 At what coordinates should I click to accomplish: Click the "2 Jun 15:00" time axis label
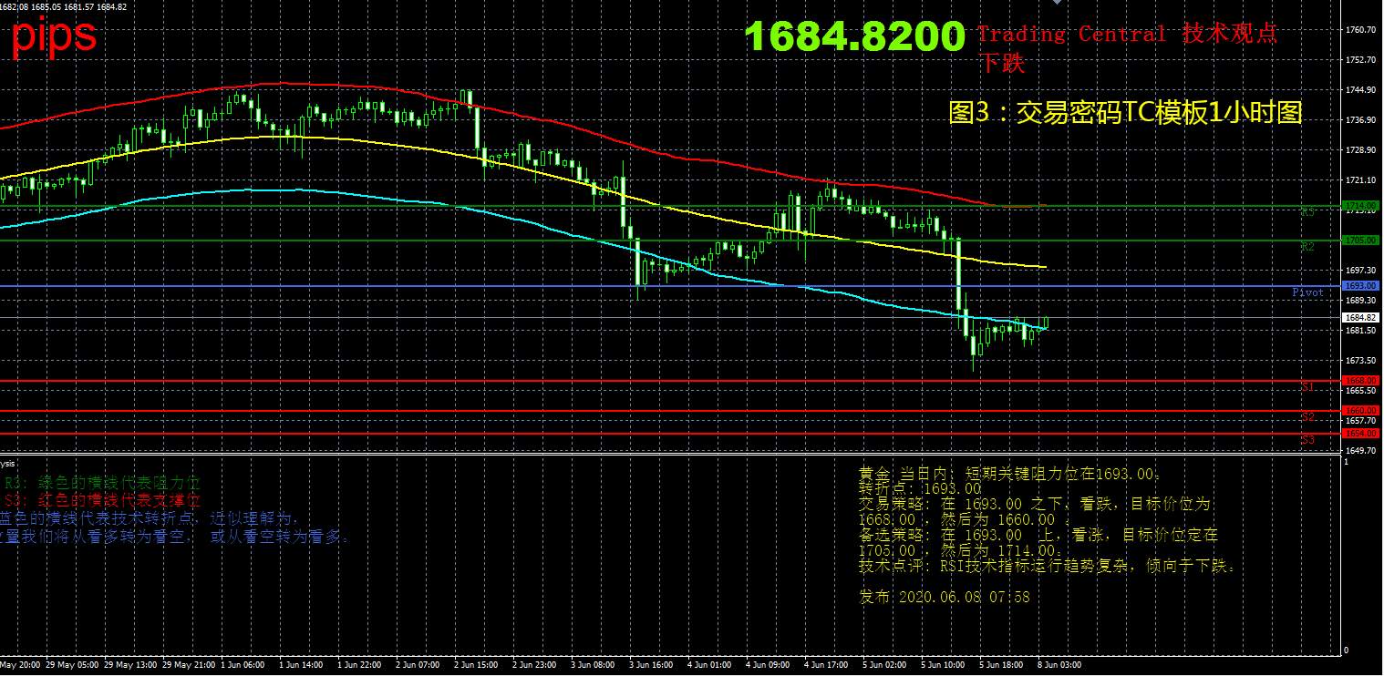[477, 666]
